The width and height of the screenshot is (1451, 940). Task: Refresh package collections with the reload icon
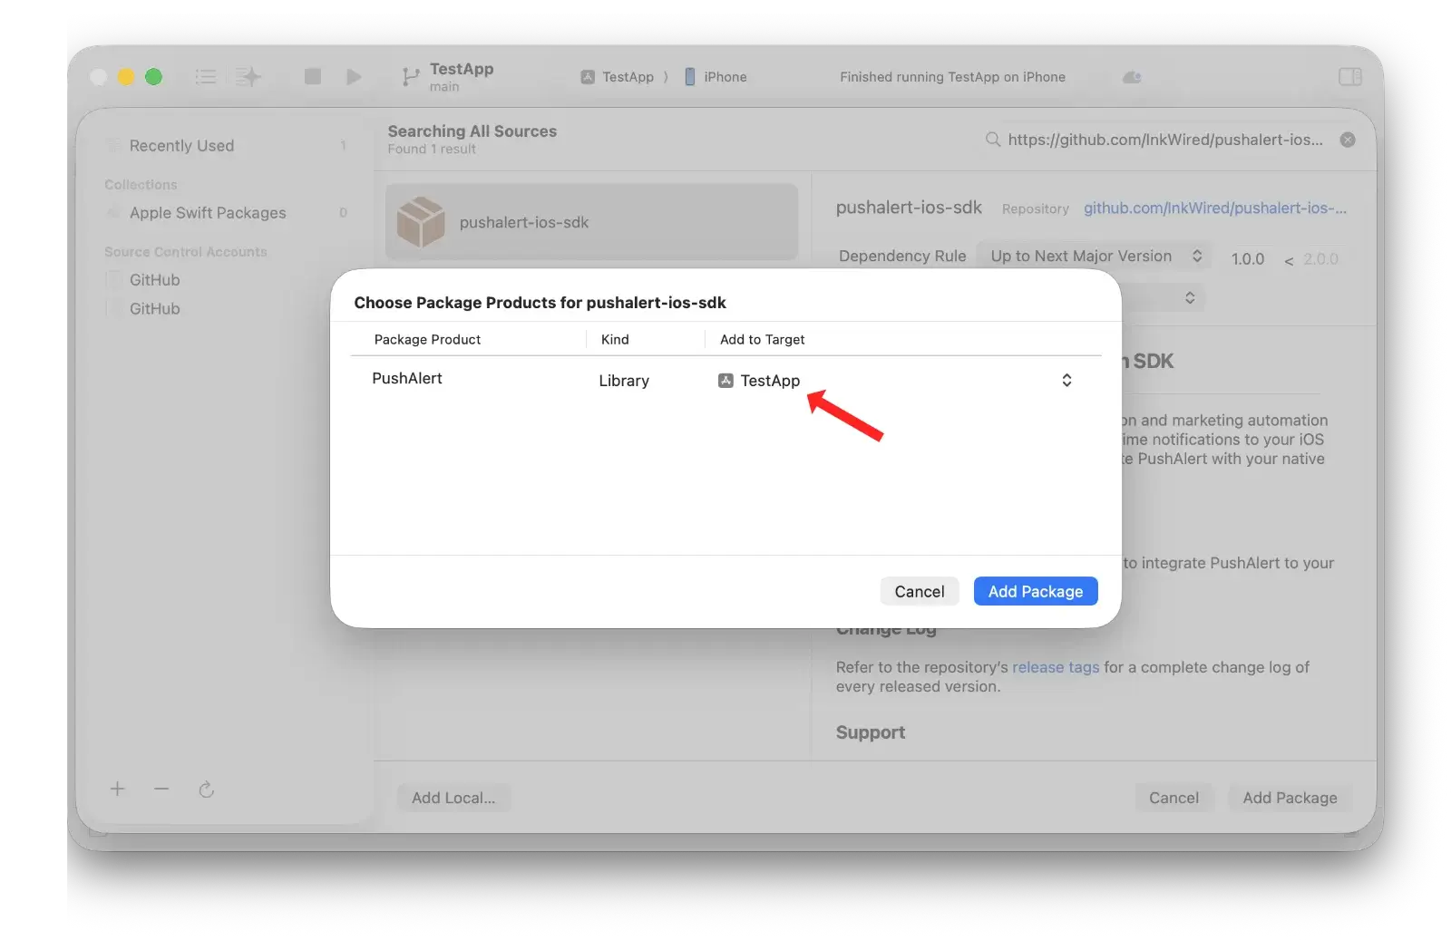pyautogui.click(x=207, y=790)
